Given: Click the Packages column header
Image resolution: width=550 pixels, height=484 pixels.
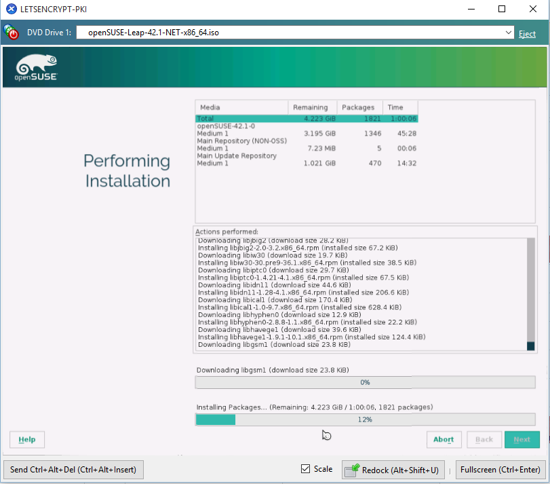Looking at the screenshot, I should [359, 107].
